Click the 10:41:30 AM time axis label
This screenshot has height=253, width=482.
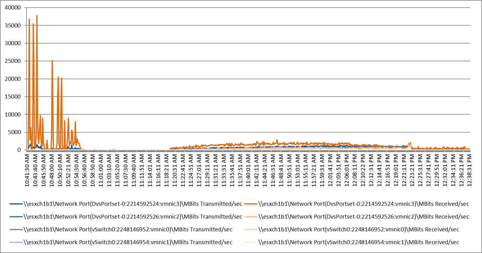point(27,170)
